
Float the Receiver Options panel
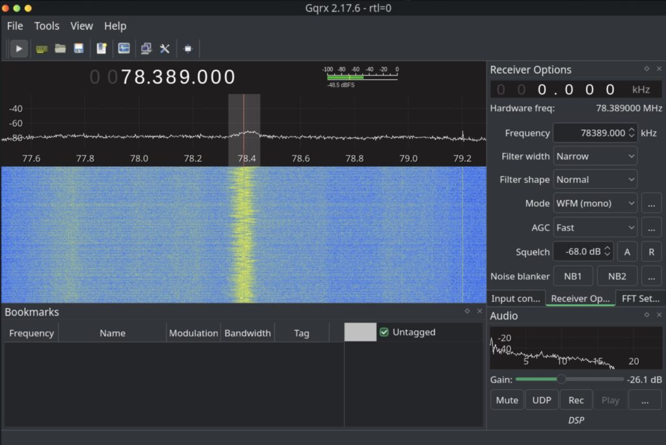[x=646, y=68]
